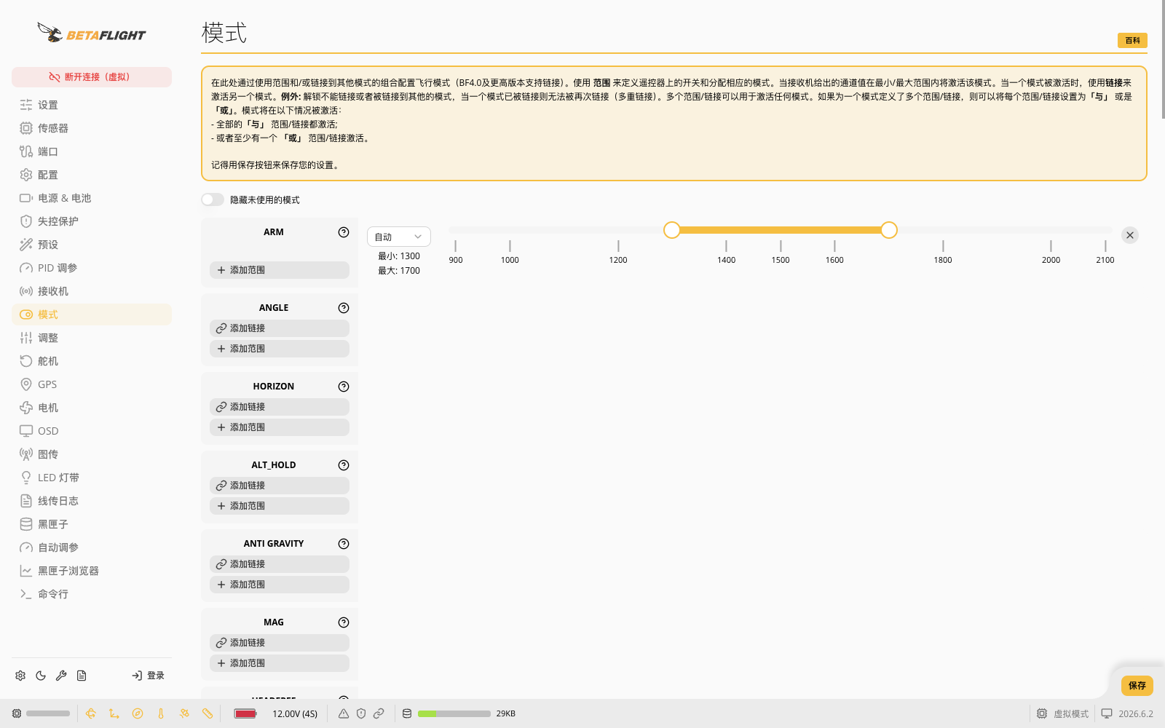Click the wrench icon in sidebar footer
Viewport: 1165px width, 728px height.
(61, 676)
